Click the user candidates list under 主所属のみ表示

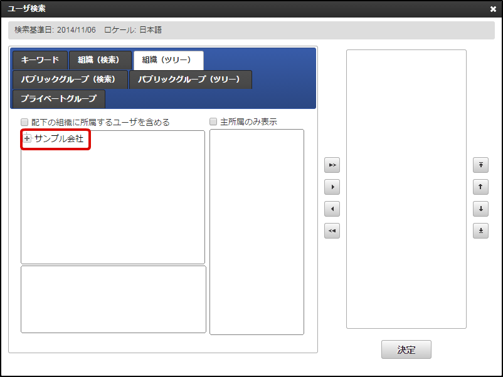coord(257,232)
